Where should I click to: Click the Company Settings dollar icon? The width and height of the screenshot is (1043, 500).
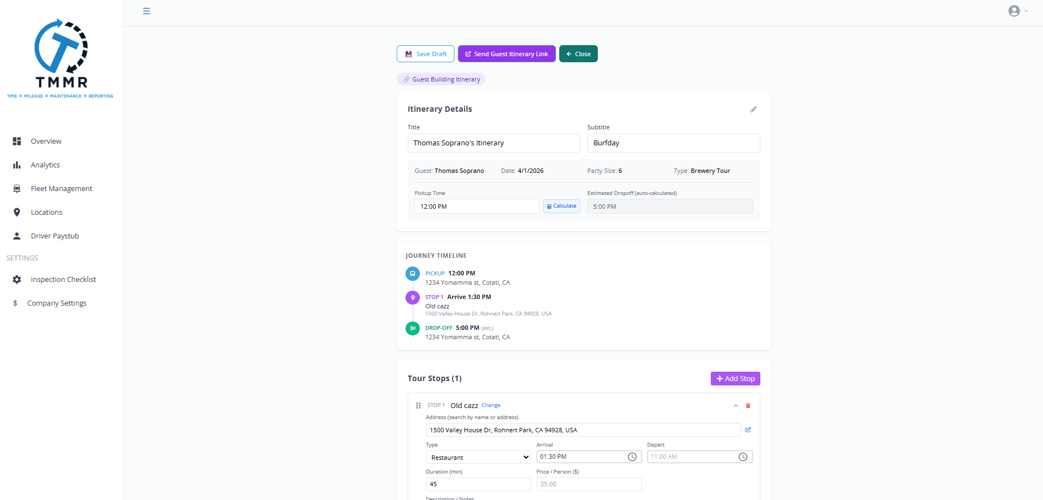coord(15,303)
